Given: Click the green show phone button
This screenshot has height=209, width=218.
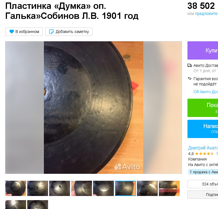Looking at the screenshot, I should click(x=203, y=108).
